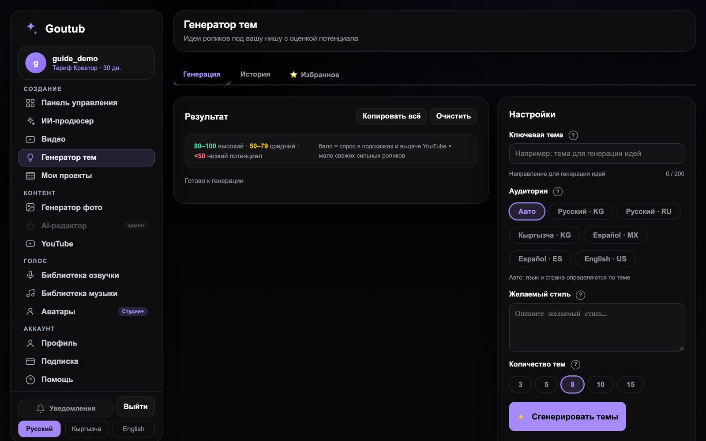The image size is (706, 441).
Task: Set the topic count to 3
Action: (520, 385)
